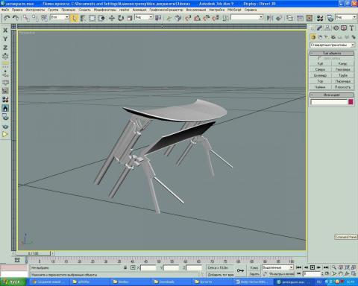Switch to the Motion command panel tab

coord(336,28)
